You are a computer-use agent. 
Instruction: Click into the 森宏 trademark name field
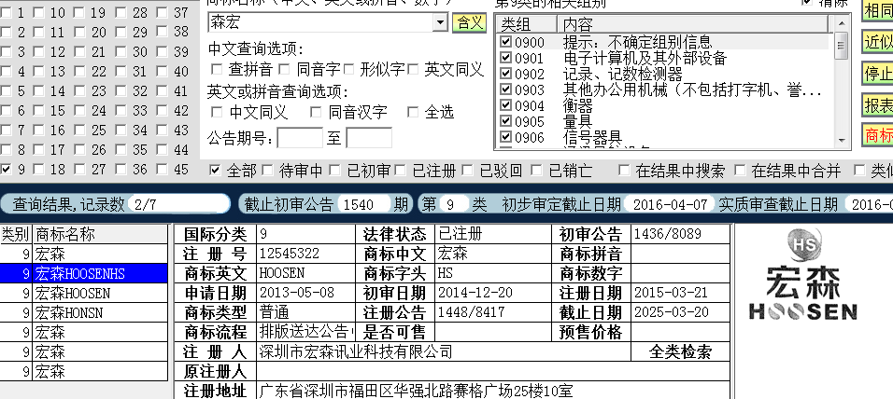320,22
